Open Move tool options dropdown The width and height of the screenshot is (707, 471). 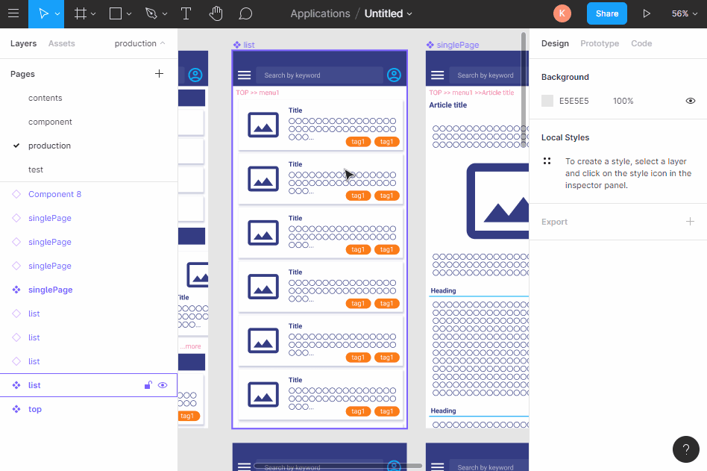[x=57, y=14]
